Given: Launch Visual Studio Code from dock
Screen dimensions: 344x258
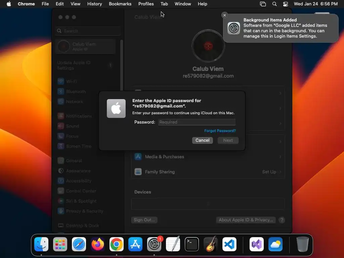Looking at the screenshot, I should pos(229,244).
